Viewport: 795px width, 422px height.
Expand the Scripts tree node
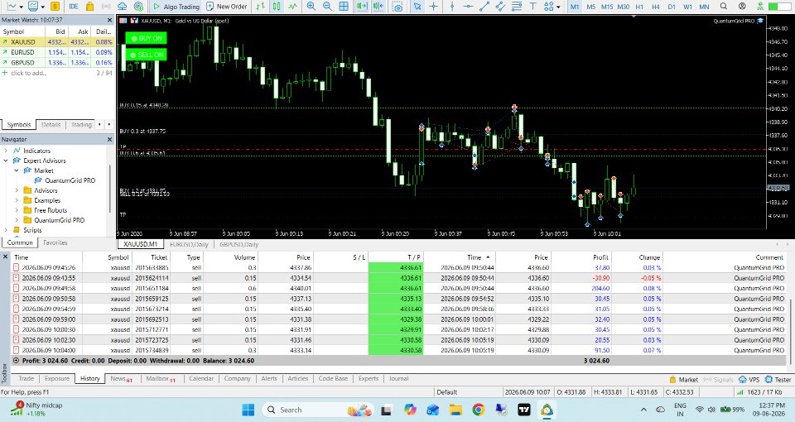click(x=6, y=230)
